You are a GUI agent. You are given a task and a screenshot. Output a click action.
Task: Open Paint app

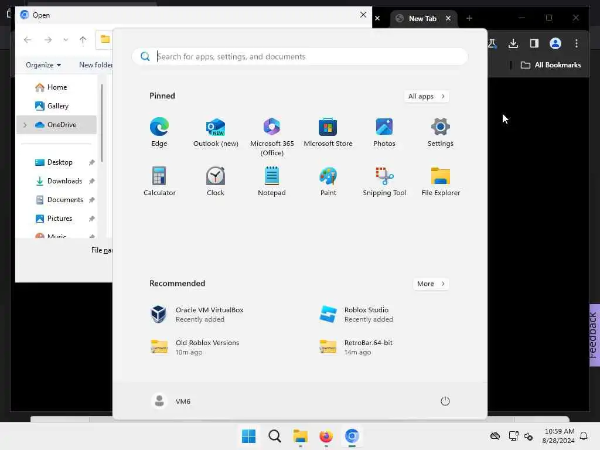(328, 182)
